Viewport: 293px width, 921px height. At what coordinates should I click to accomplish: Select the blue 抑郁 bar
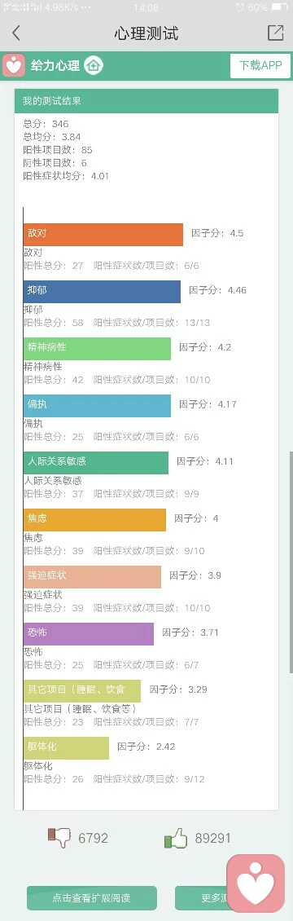pyautogui.click(x=102, y=291)
